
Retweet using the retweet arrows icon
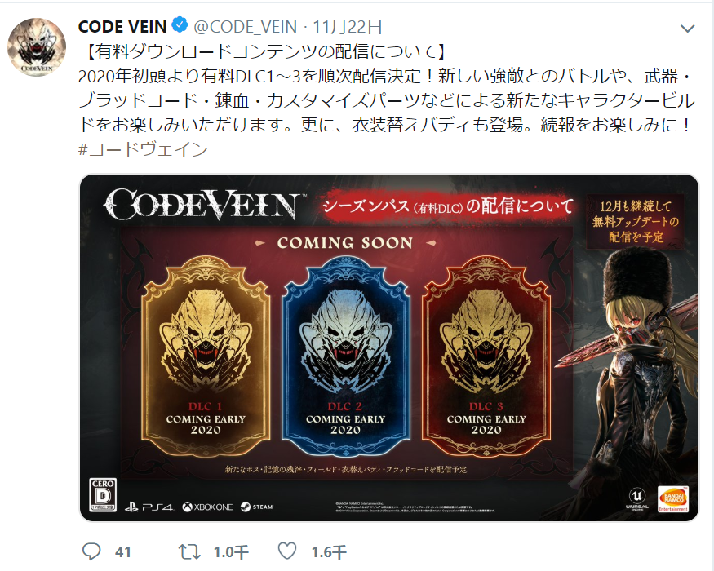click(x=189, y=551)
